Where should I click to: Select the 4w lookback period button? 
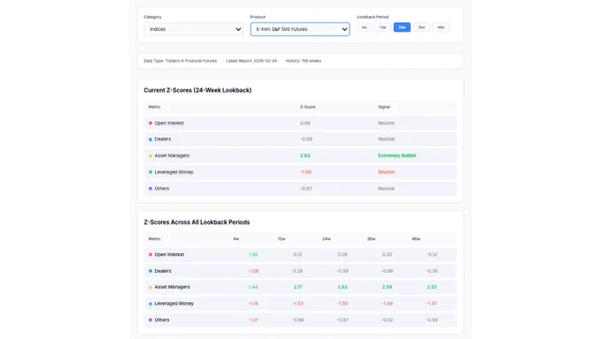click(x=364, y=27)
